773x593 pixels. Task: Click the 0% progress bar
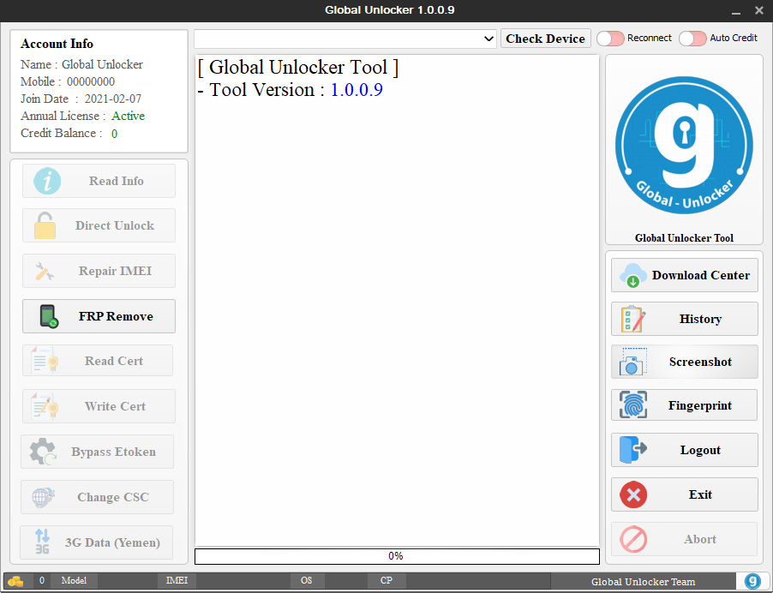pyautogui.click(x=397, y=556)
